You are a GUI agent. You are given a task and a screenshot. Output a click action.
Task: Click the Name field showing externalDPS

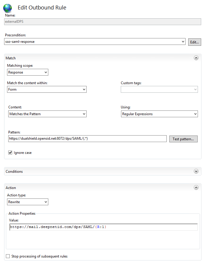click(x=103, y=22)
